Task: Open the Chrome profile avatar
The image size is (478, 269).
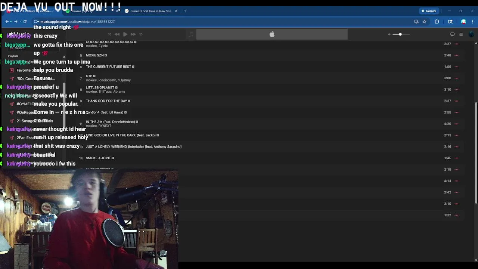Action: pyautogui.click(x=463, y=22)
